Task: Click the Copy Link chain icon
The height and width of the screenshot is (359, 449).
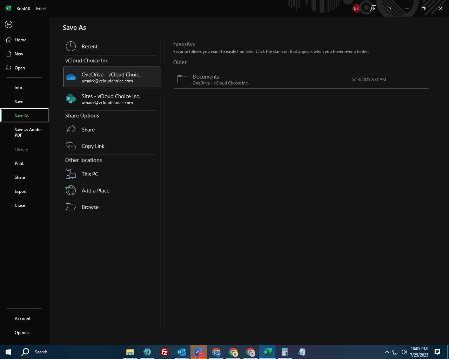Action: [x=71, y=146]
